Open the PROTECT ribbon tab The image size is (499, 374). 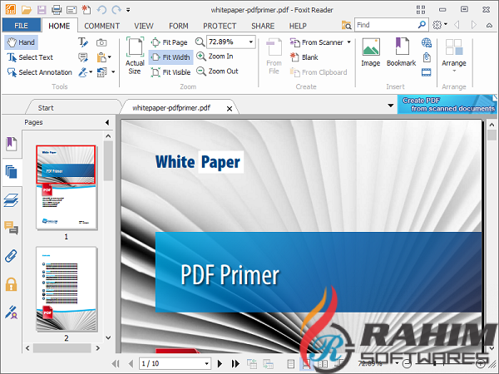pos(220,26)
